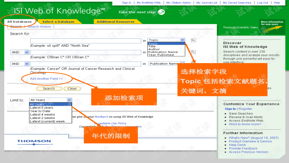
Task: Click the Clear button
Action: (72, 89)
